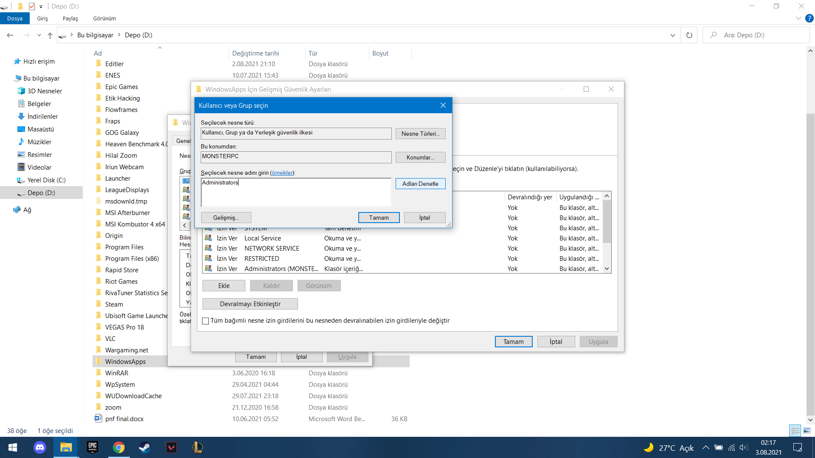Check replace all child permission entries box
The height and width of the screenshot is (458, 815).
coord(206,321)
